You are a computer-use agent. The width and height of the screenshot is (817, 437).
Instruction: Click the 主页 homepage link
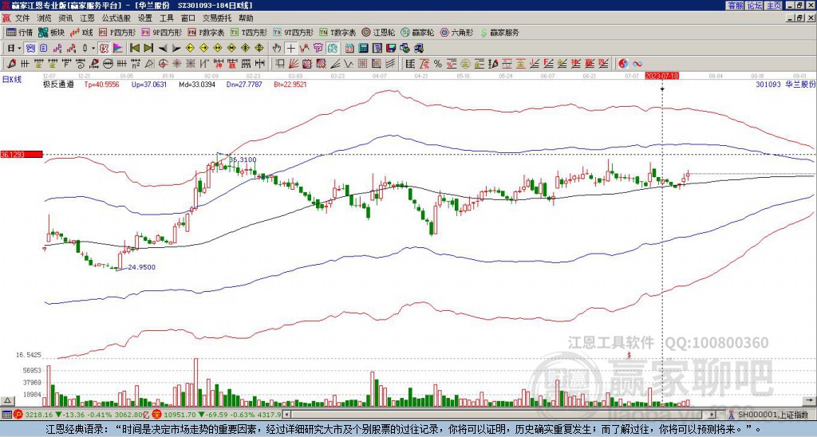[x=773, y=6]
